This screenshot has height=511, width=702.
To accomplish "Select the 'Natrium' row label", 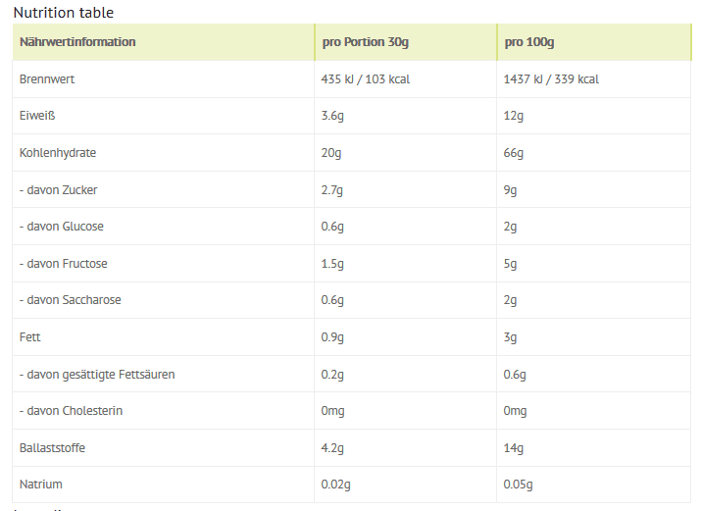I will [41, 484].
